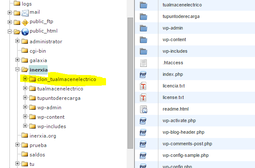The image size is (255, 168).
Task: Click the tree panel vertical scrollbar thumb
Action: click(x=130, y=83)
